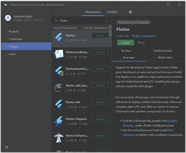The height and width of the screenshot is (153, 186).
Task: Click Install button in the Flutter list row
Action: pyautogui.click(x=100, y=36)
